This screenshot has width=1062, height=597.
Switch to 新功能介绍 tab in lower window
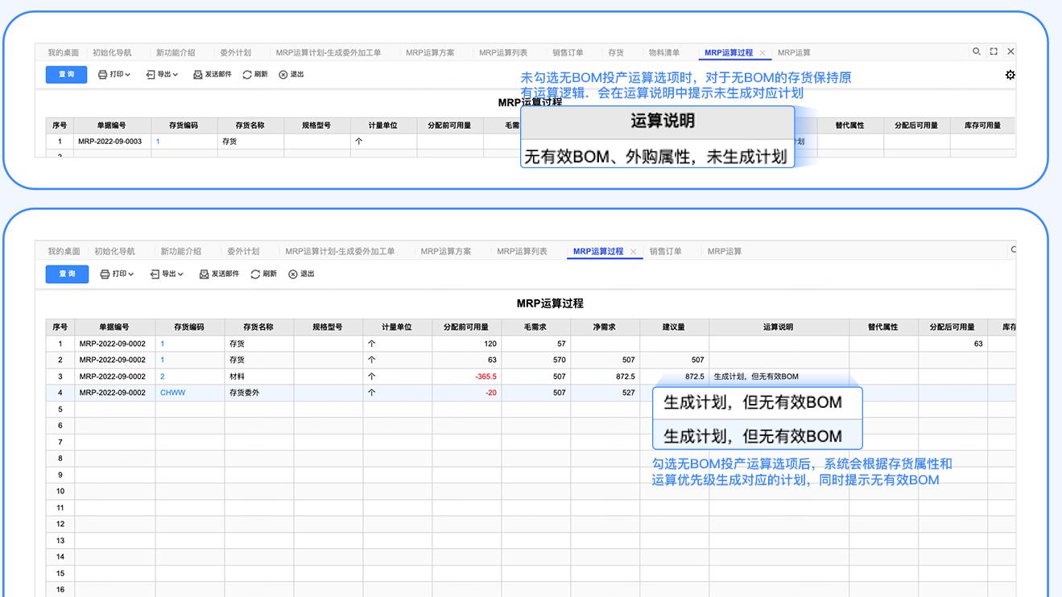coord(180,251)
